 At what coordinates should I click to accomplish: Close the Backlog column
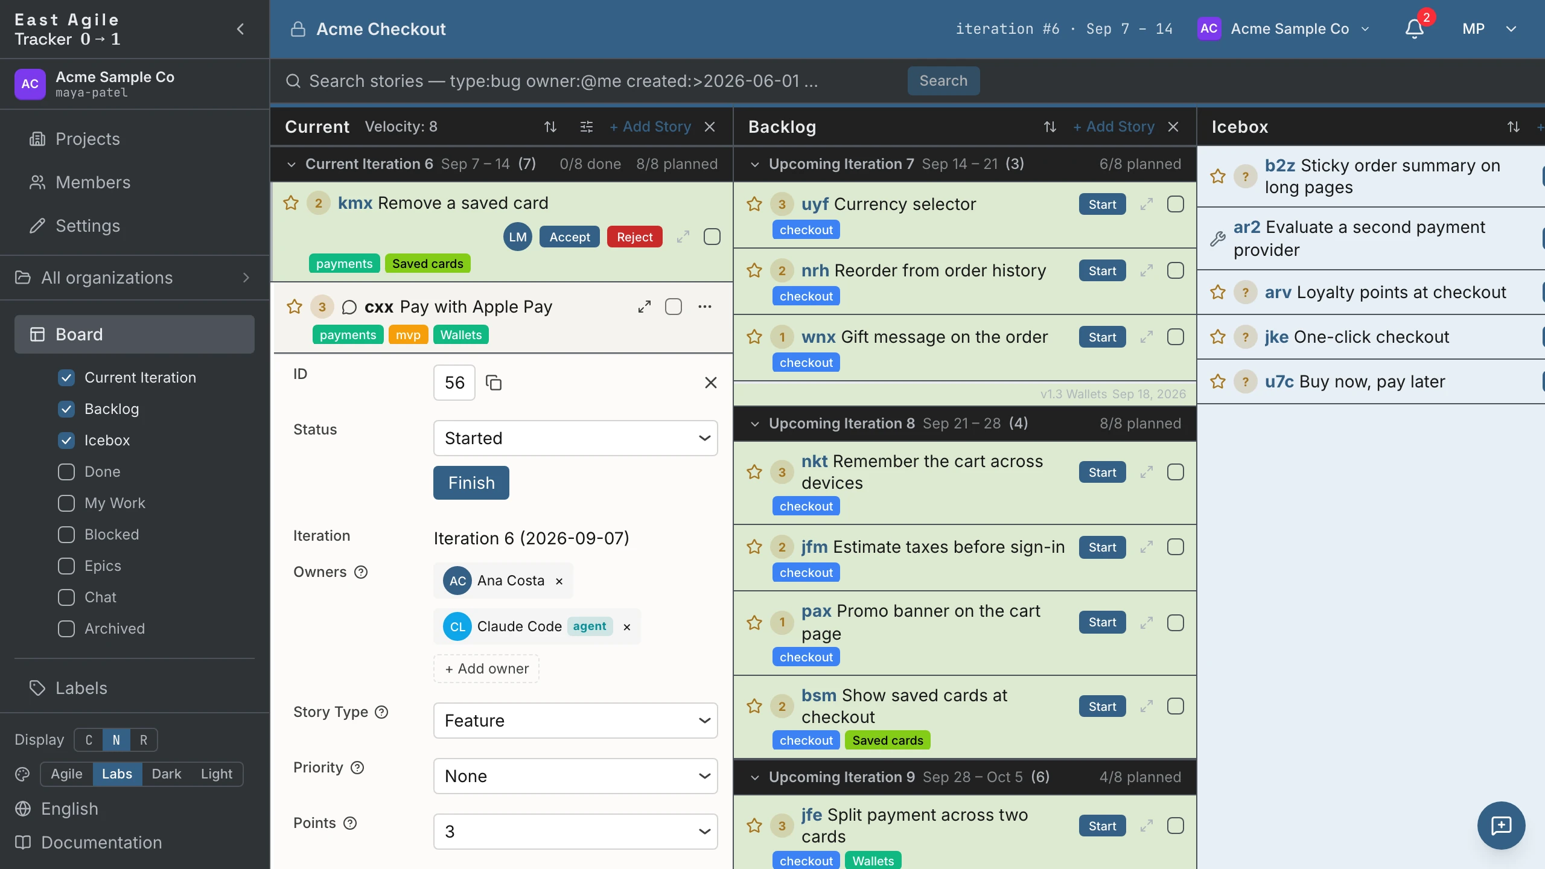pos(1173,127)
